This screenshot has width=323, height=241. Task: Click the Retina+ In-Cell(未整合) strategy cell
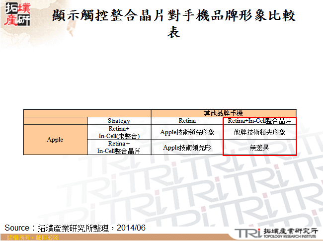tap(119, 132)
